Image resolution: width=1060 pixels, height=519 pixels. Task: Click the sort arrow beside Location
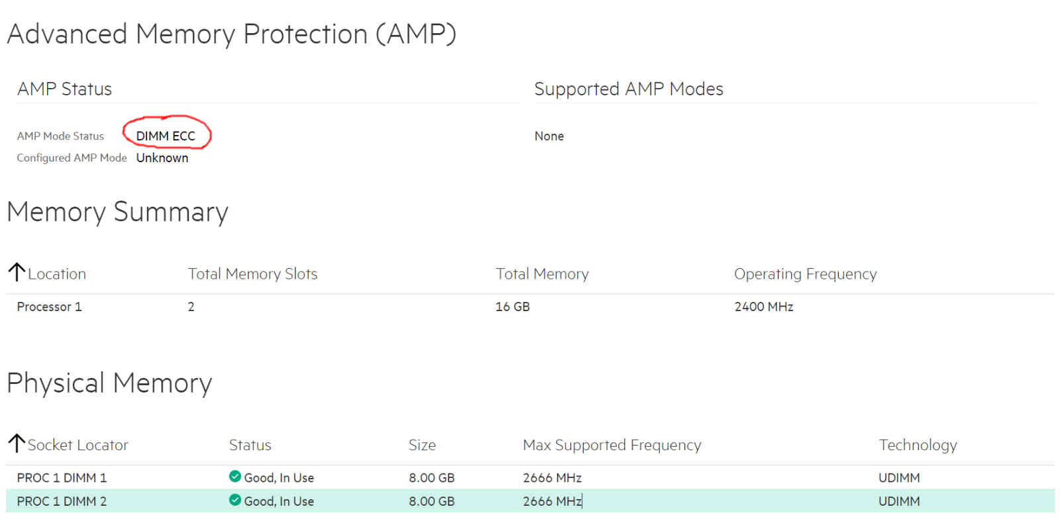click(x=17, y=272)
